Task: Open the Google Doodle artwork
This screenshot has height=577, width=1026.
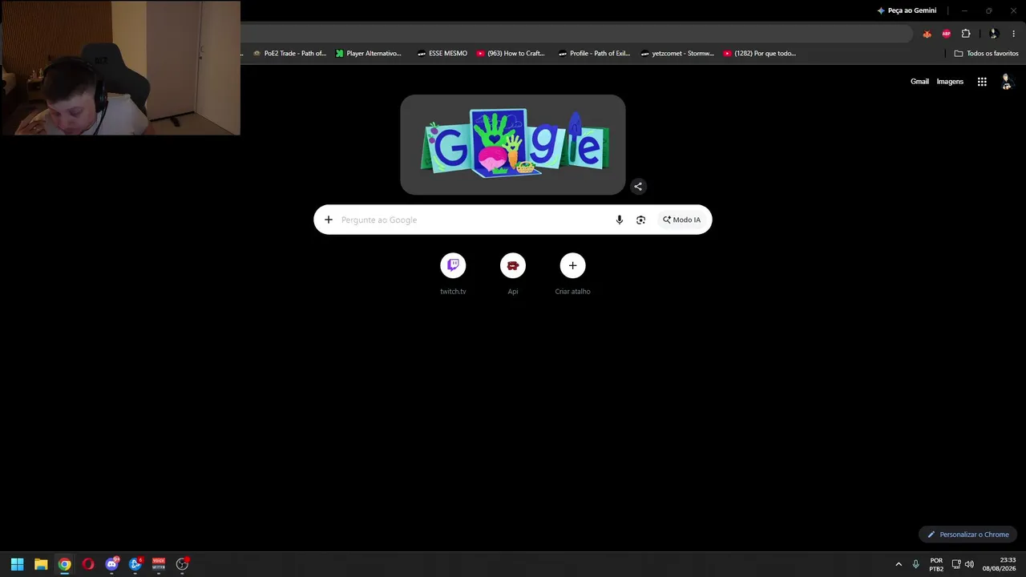Action: click(x=513, y=144)
